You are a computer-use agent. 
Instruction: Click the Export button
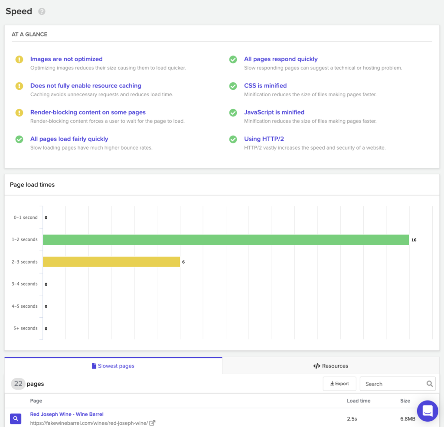click(x=340, y=384)
